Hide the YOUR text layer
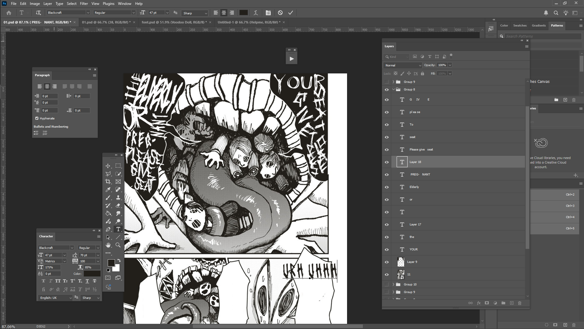 [x=387, y=249]
